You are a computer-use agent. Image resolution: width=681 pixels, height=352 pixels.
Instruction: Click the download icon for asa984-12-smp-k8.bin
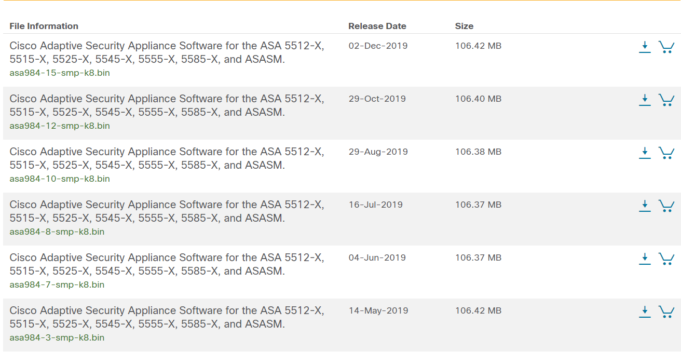click(645, 99)
